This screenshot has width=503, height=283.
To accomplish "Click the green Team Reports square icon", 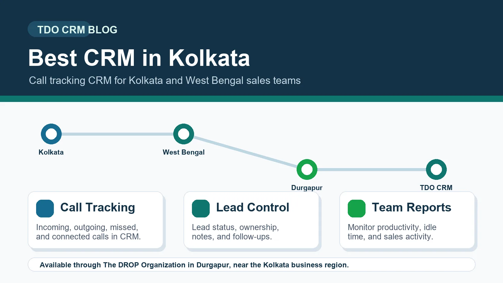I will pyautogui.click(x=356, y=208).
